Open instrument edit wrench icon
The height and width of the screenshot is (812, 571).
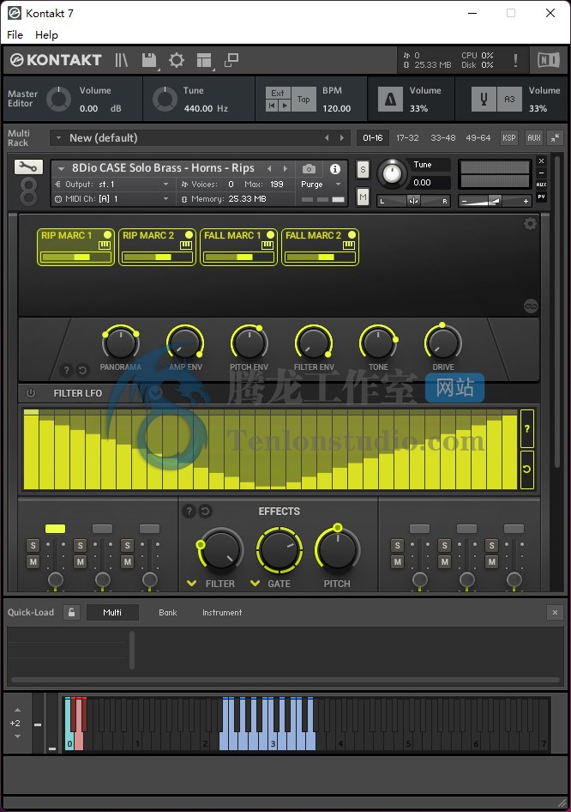(x=28, y=167)
